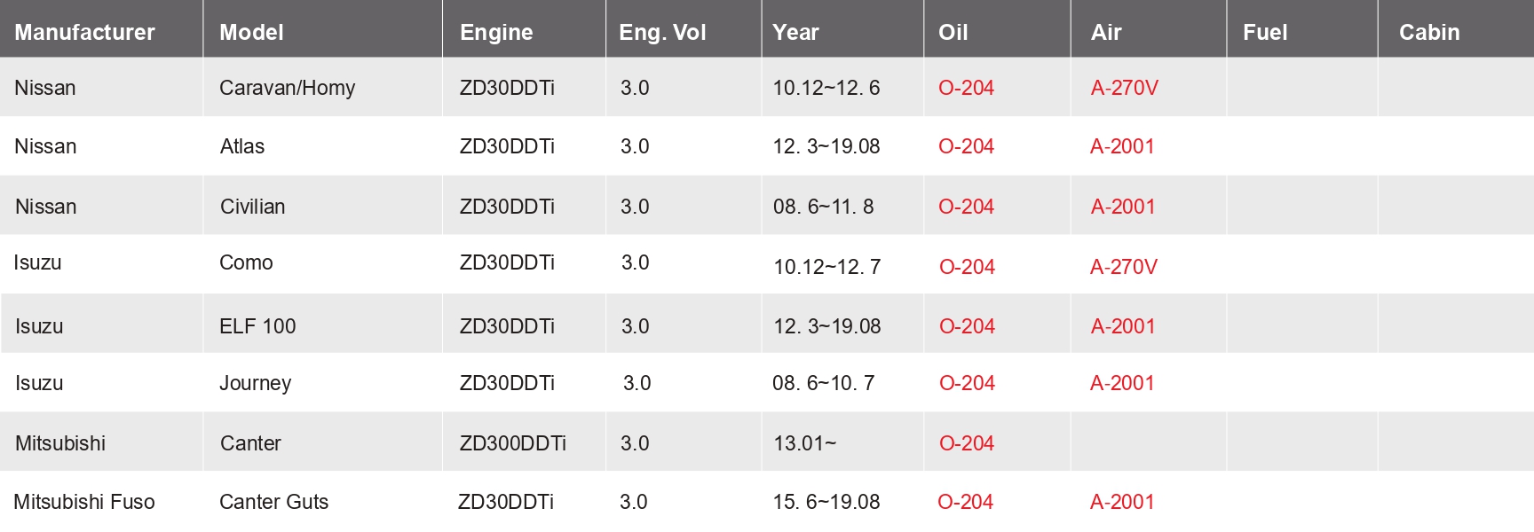Open A-2001 air filter link for Atlas

coord(1122,146)
